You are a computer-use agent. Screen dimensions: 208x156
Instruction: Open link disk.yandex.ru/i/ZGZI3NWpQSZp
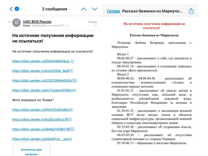coord(44,81)
